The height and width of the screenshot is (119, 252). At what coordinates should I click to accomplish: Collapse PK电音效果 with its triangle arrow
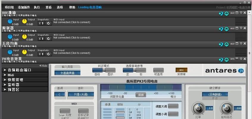241,59
